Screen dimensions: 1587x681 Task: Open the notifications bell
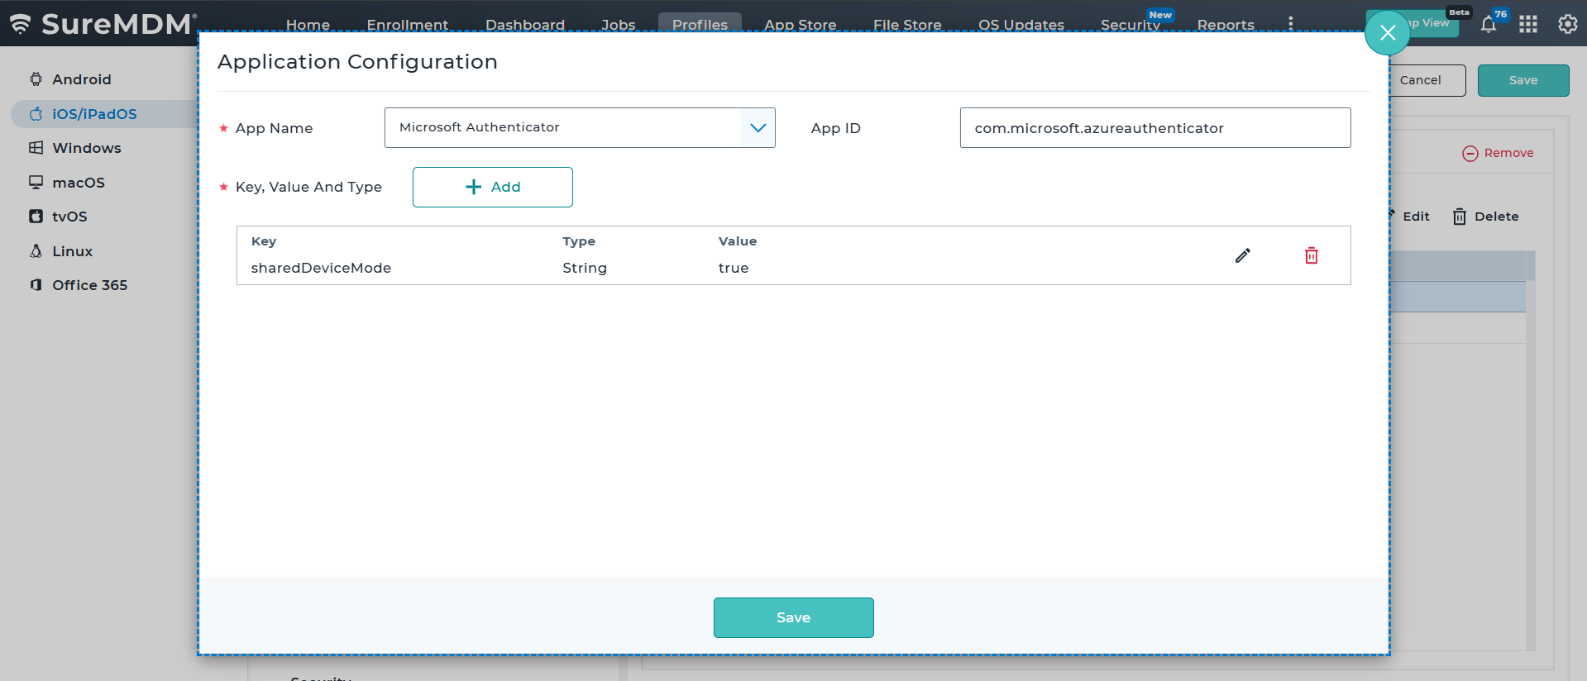pyautogui.click(x=1489, y=24)
